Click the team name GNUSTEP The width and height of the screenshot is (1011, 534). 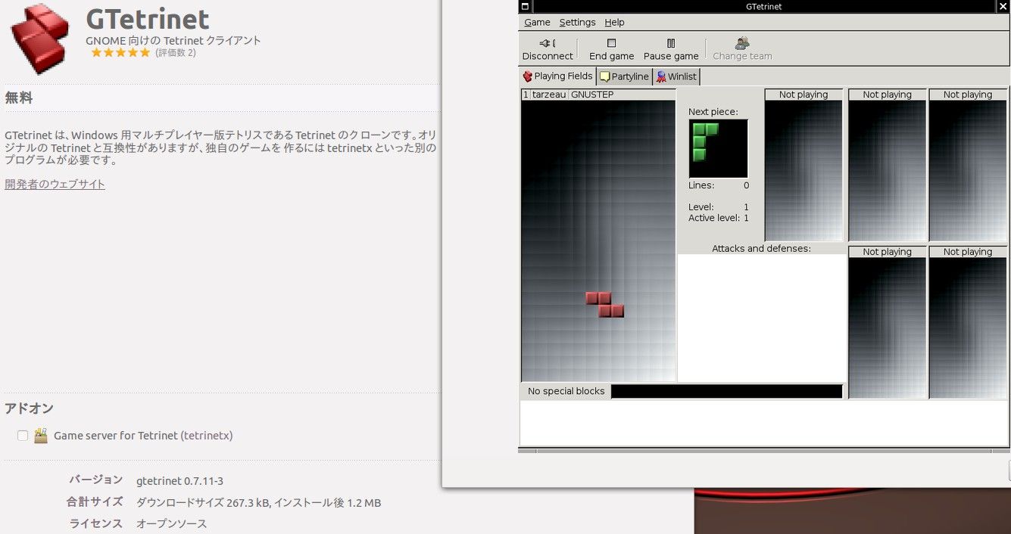coord(592,95)
